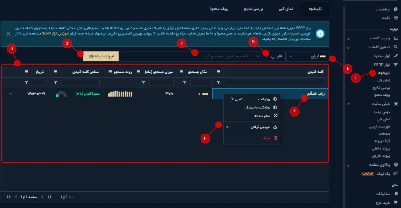Click the ابزار محتوا pencil icon
This screenshot has height=208, width=401.
(x=396, y=56)
